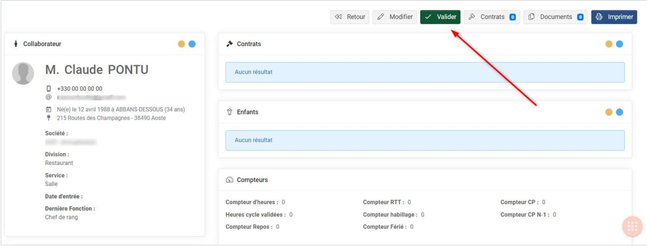Image resolution: width=647 pixels, height=246 pixels.
Task: Click the Retour back button
Action: click(350, 17)
